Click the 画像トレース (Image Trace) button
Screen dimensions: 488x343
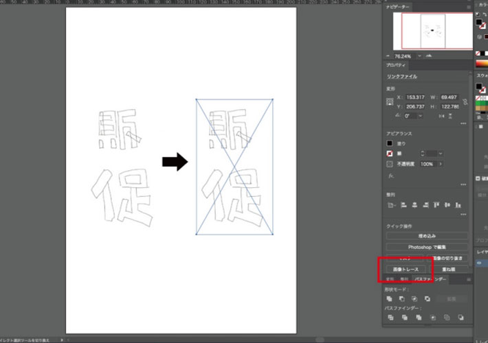point(405,270)
